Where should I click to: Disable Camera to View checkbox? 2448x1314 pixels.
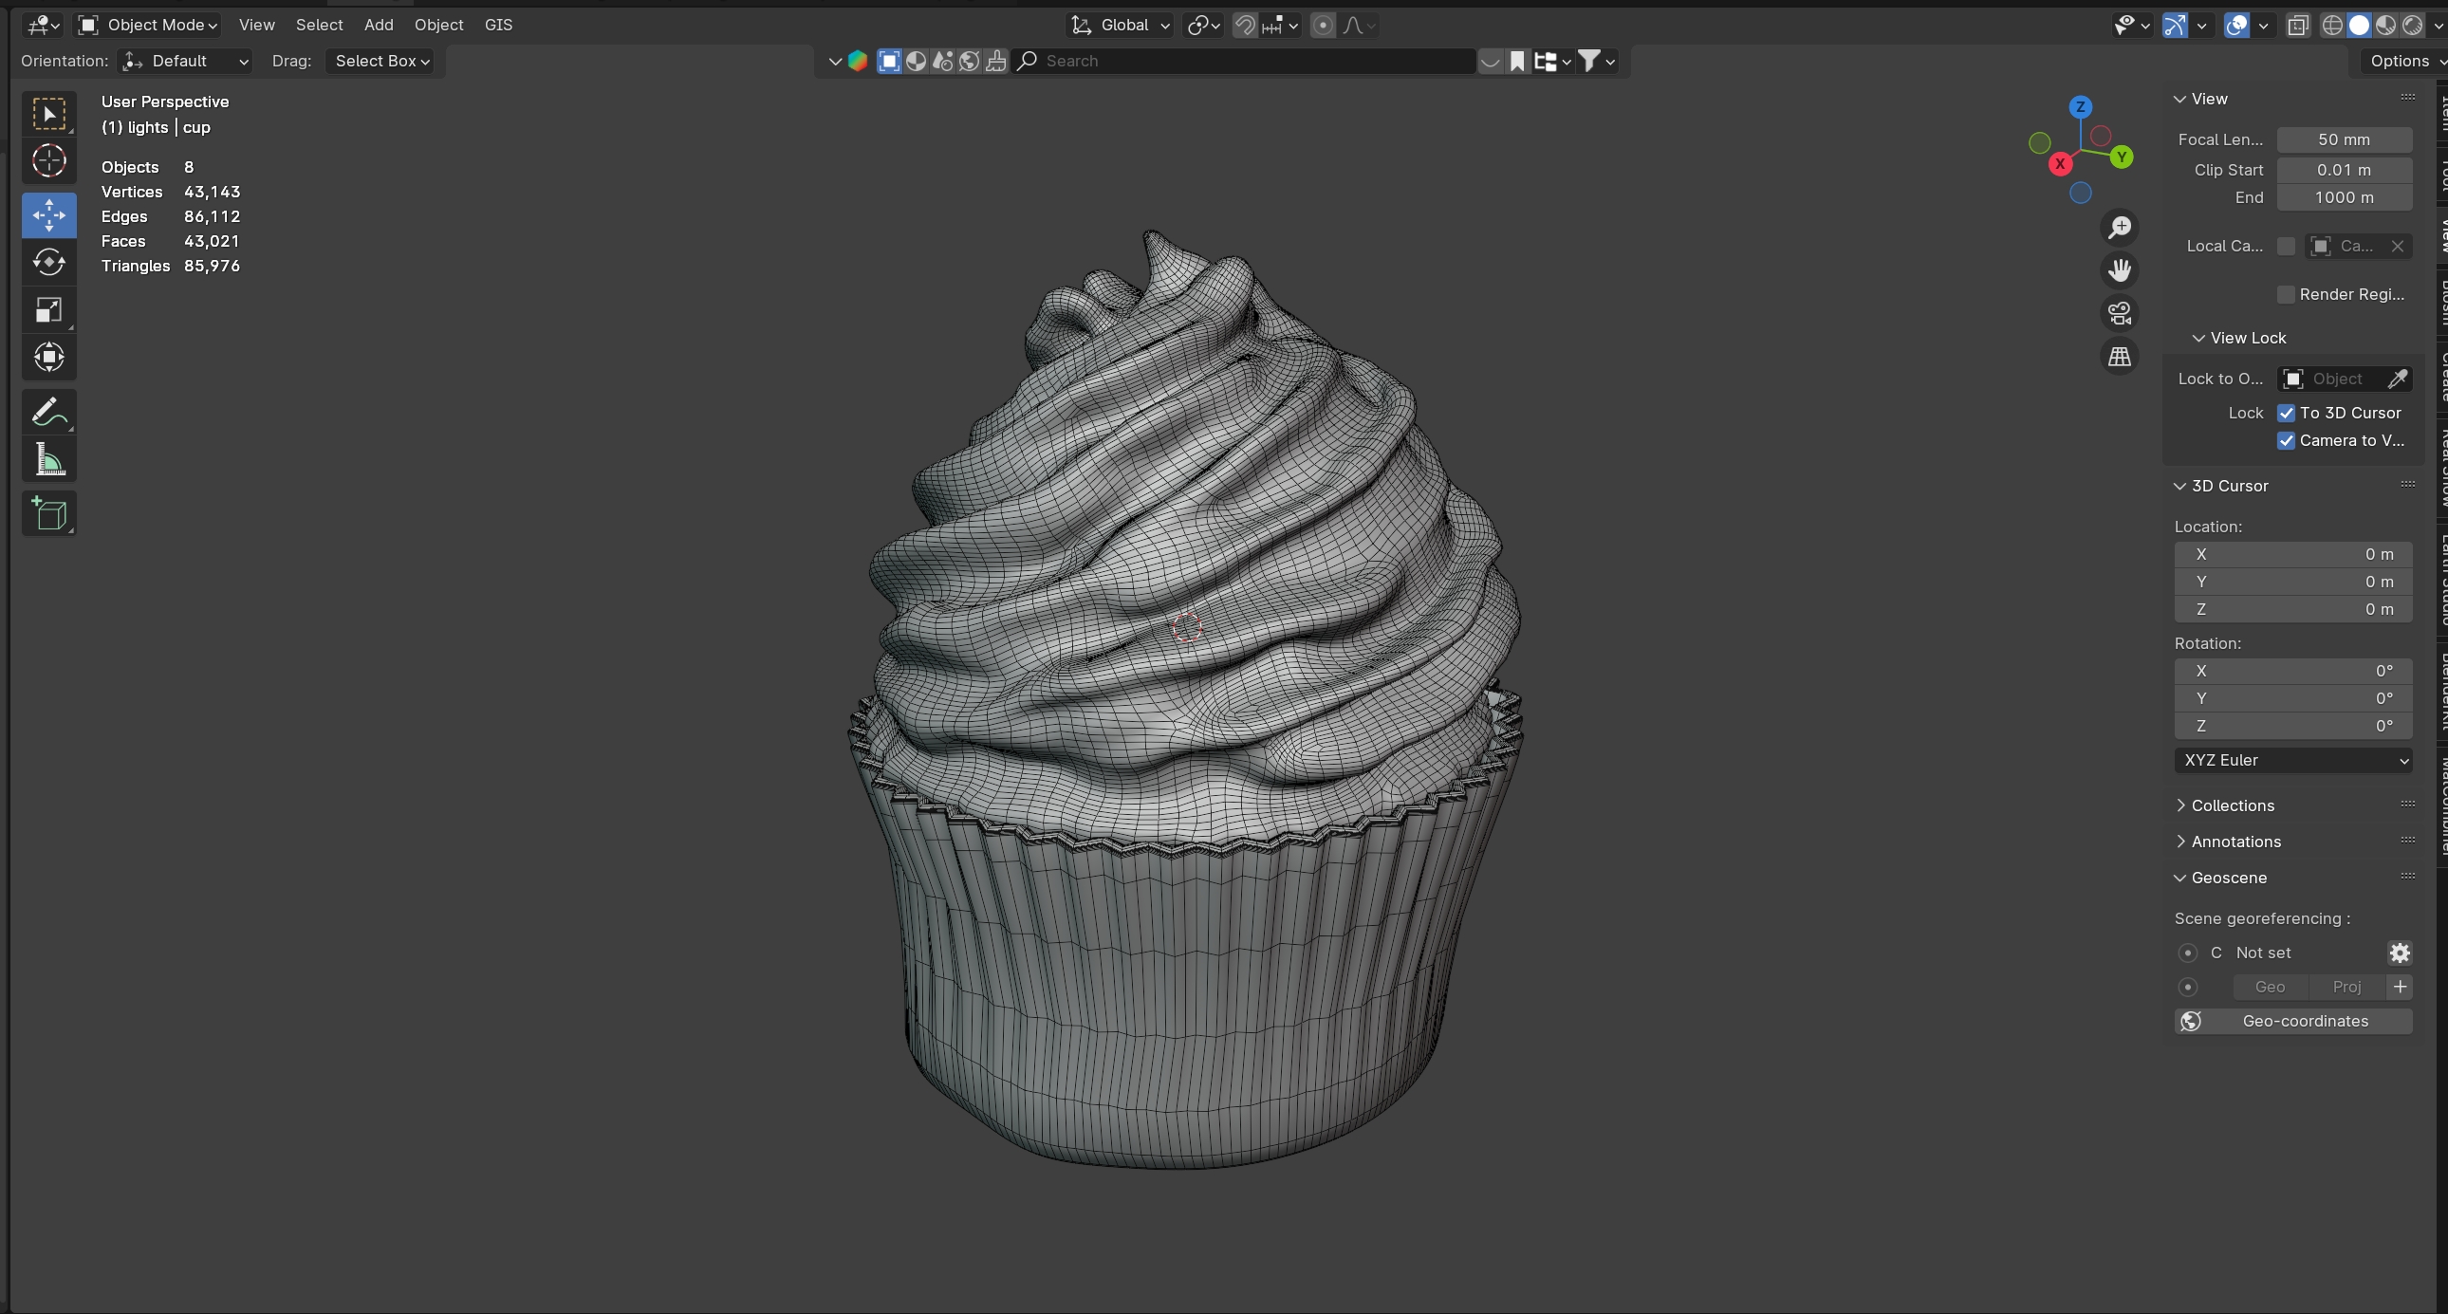tap(2287, 441)
